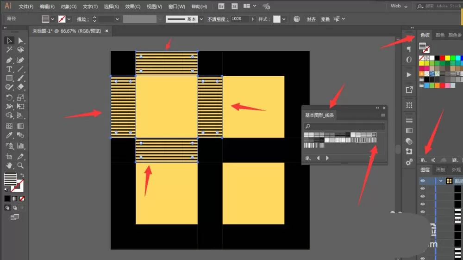Viewport: 463px width, 260px height.
Task: Click the change screen mode icon
Action: pos(15,218)
